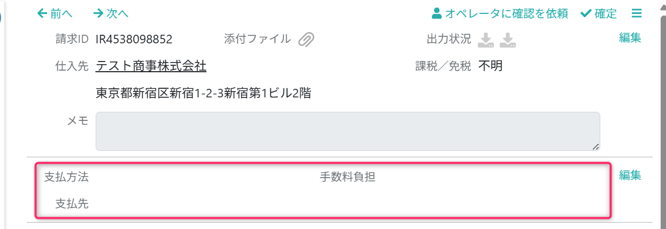Focus the メモ text area

[347, 131]
